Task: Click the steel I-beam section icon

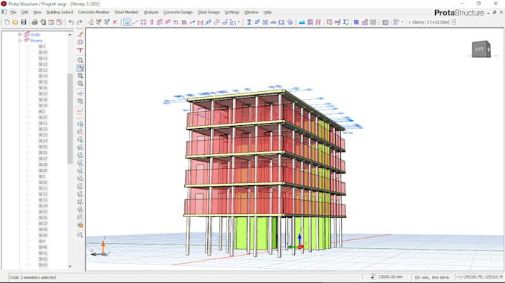Action: point(249,22)
